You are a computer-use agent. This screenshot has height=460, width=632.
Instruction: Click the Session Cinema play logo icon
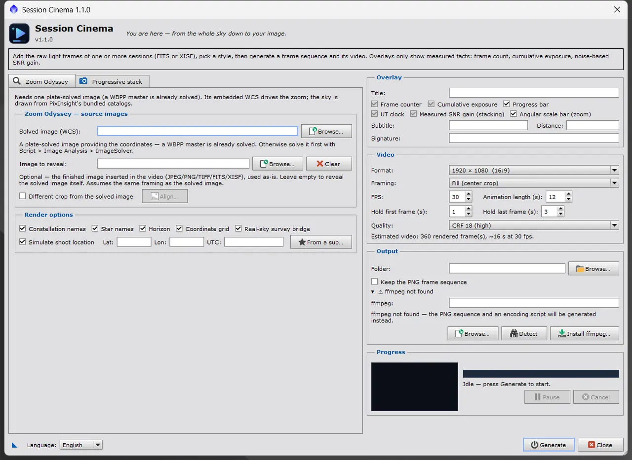(x=19, y=34)
